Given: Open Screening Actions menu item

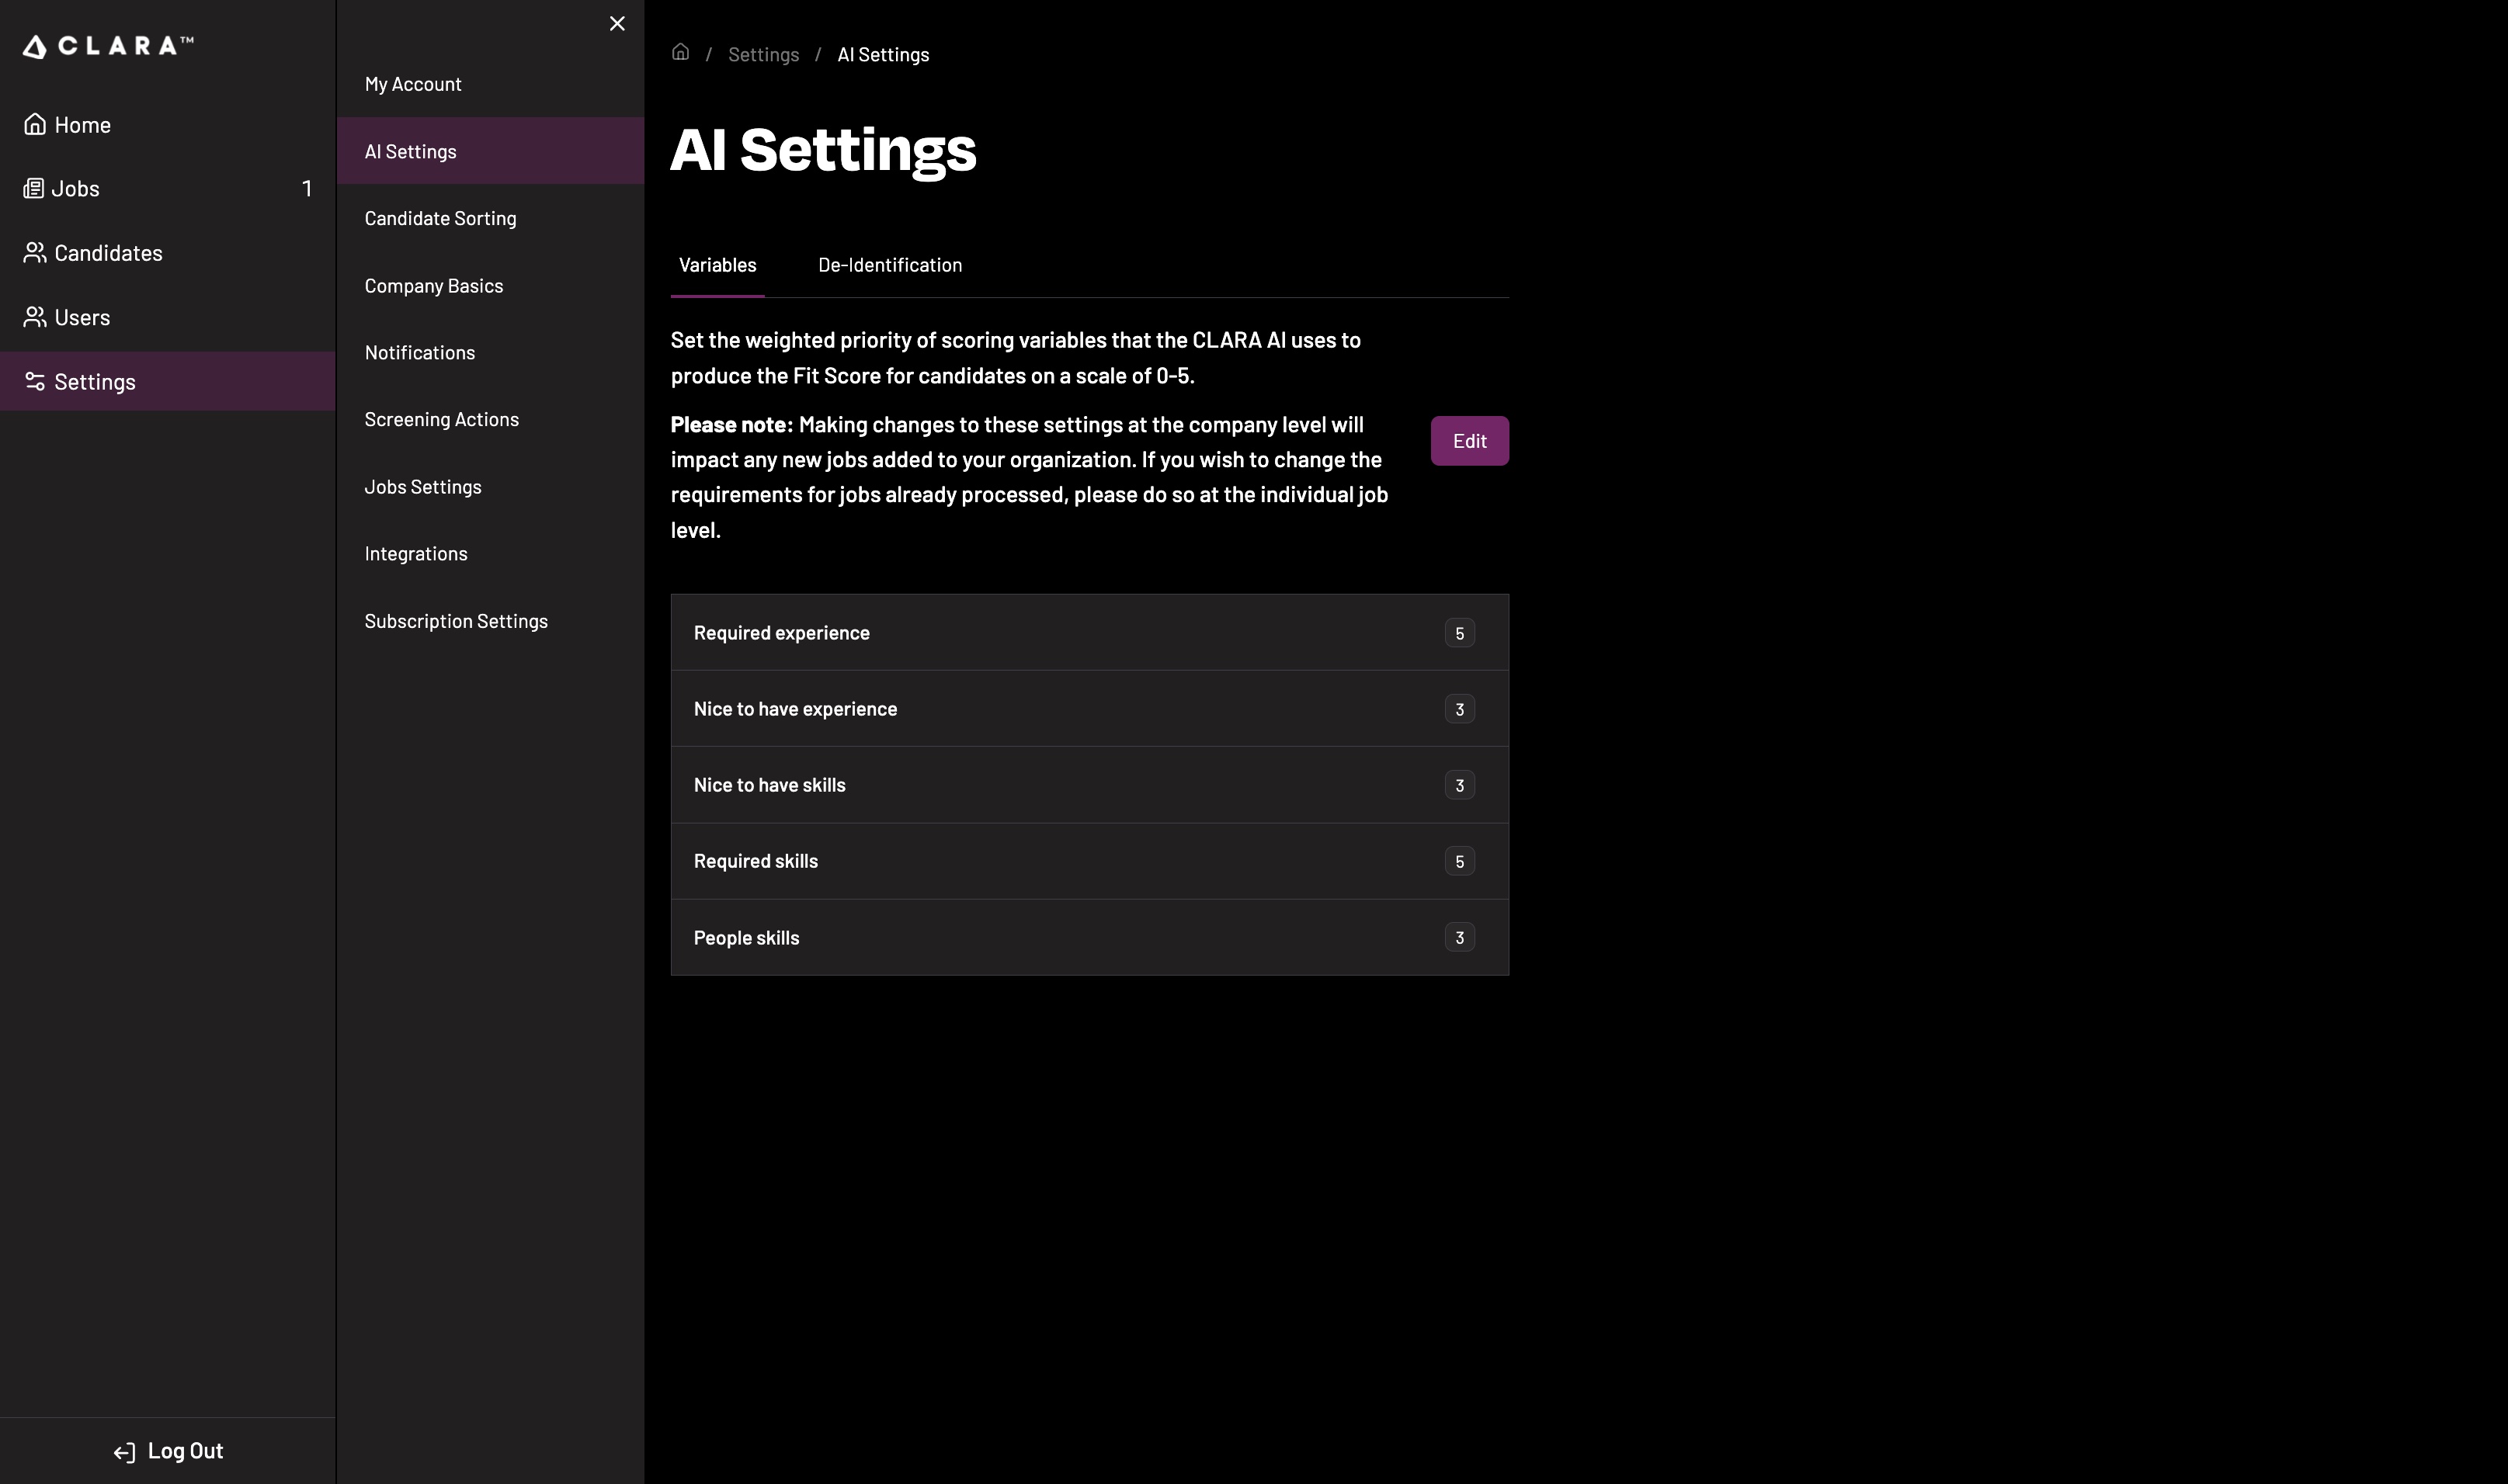Looking at the screenshot, I should [x=441, y=419].
